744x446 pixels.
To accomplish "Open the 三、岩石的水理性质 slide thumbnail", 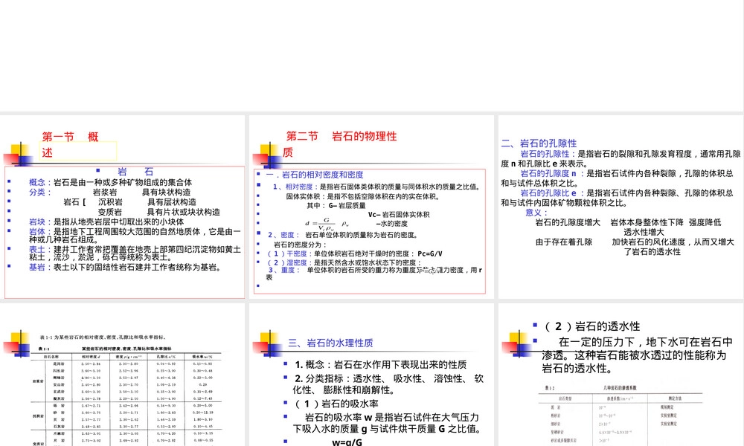I will pyautogui.click(x=371, y=375).
